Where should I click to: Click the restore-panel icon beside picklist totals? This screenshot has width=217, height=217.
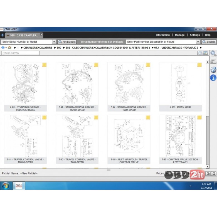pyautogui.click(x=208, y=174)
